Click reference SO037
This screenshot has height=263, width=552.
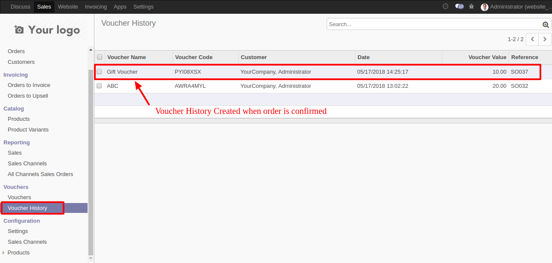pos(519,72)
